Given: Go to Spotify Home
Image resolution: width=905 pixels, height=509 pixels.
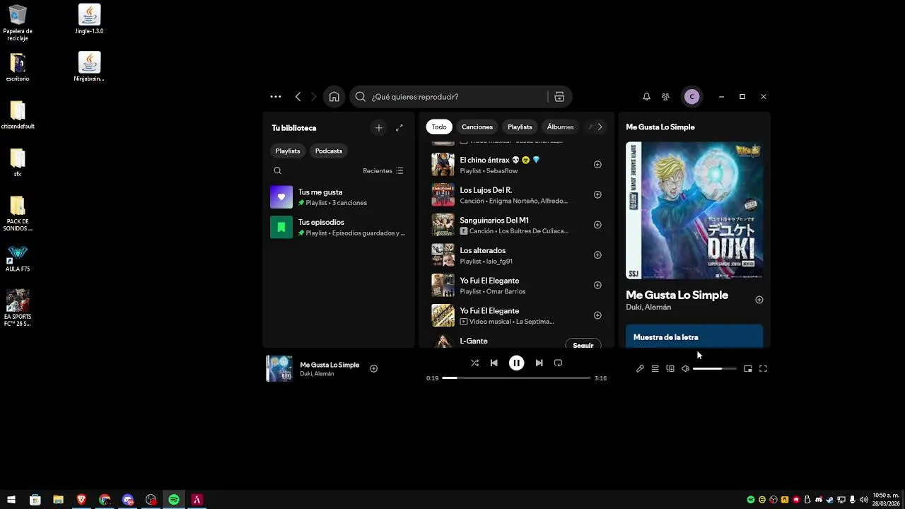Looking at the screenshot, I should (334, 97).
